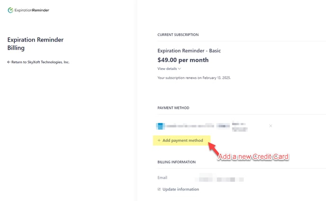Select the blurred saved card number
Screen dimensions: 326x201
click(x=190, y=126)
